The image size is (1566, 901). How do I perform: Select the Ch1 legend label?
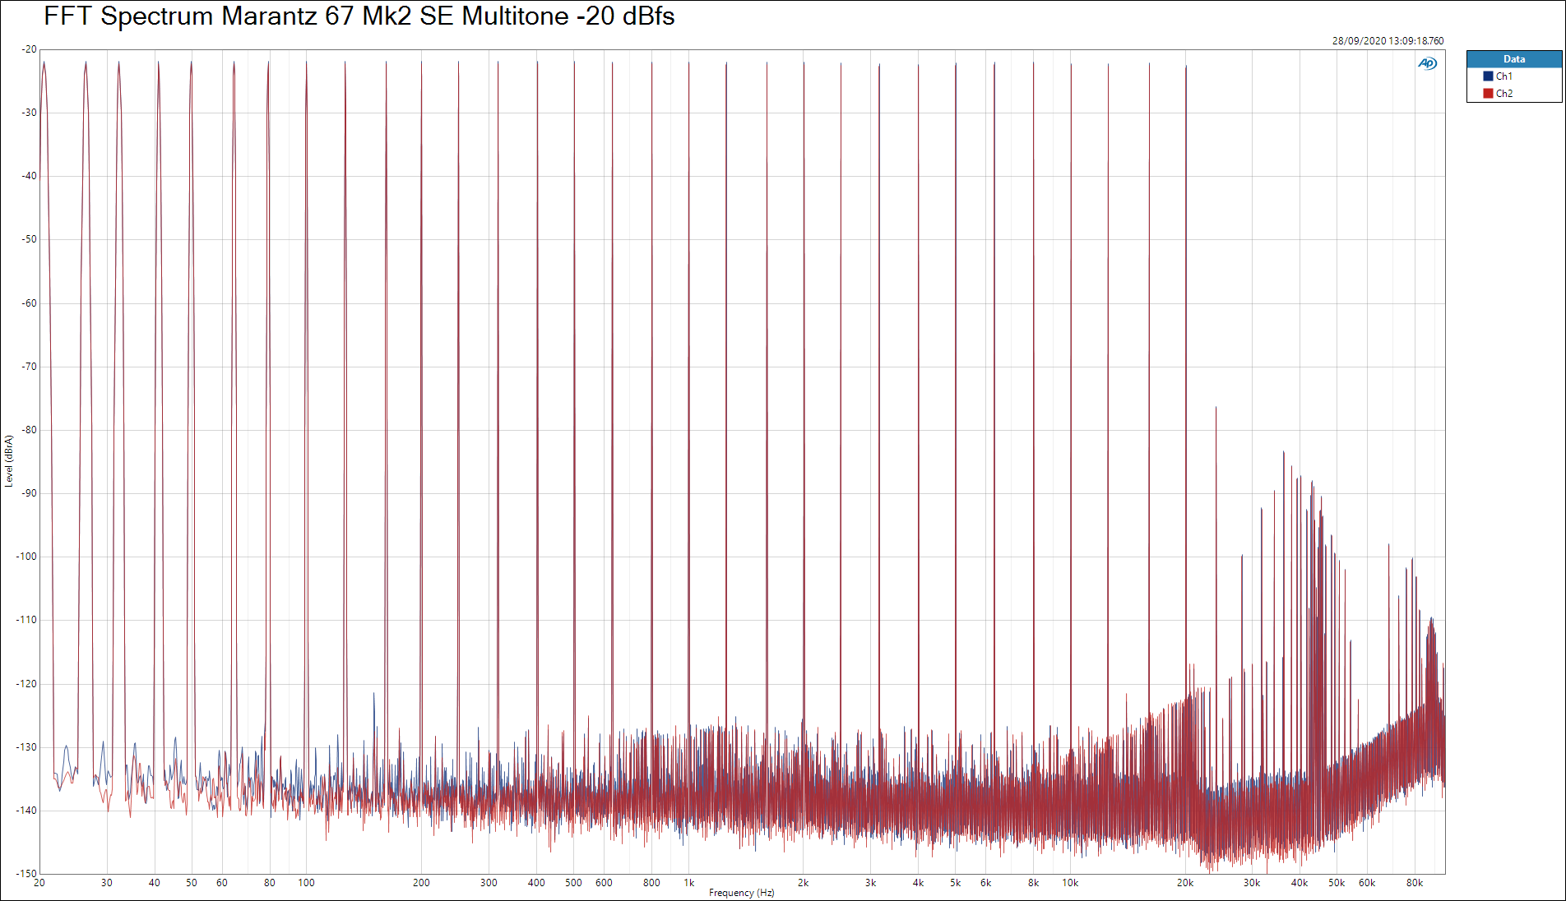click(1503, 76)
